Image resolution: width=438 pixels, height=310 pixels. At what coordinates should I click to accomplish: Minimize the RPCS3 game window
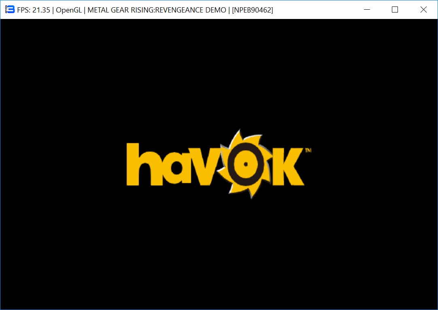(367, 9)
